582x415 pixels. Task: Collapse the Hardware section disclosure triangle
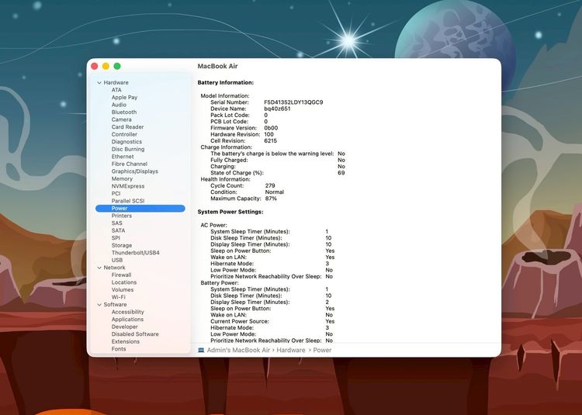point(99,82)
